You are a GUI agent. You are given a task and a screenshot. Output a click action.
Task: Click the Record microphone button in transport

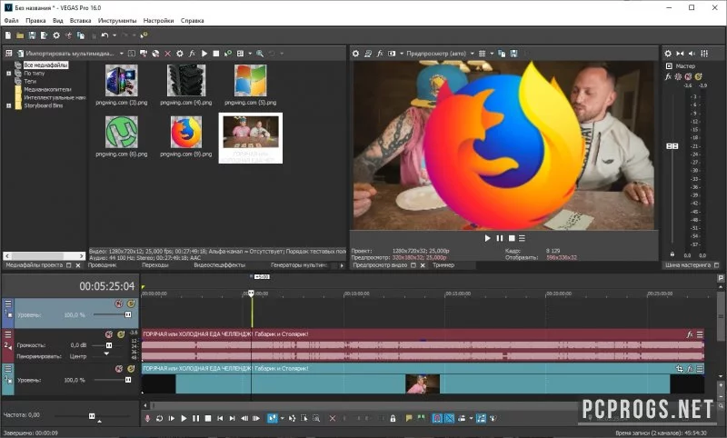(147, 418)
